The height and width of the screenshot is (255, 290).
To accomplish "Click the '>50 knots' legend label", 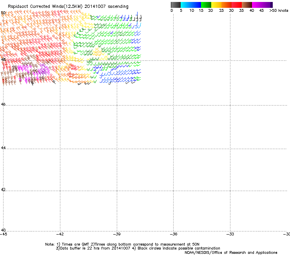I will 279,11.
